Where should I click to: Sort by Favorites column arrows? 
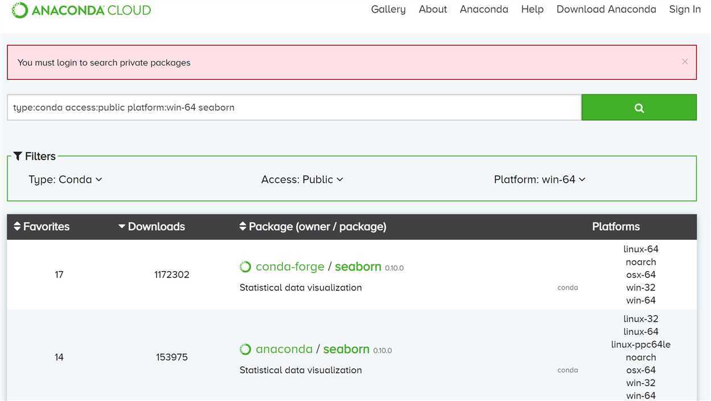coord(17,226)
